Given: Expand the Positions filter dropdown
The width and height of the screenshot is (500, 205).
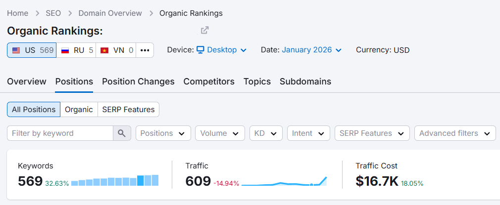Looking at the screenshot, I should [163, 133].
